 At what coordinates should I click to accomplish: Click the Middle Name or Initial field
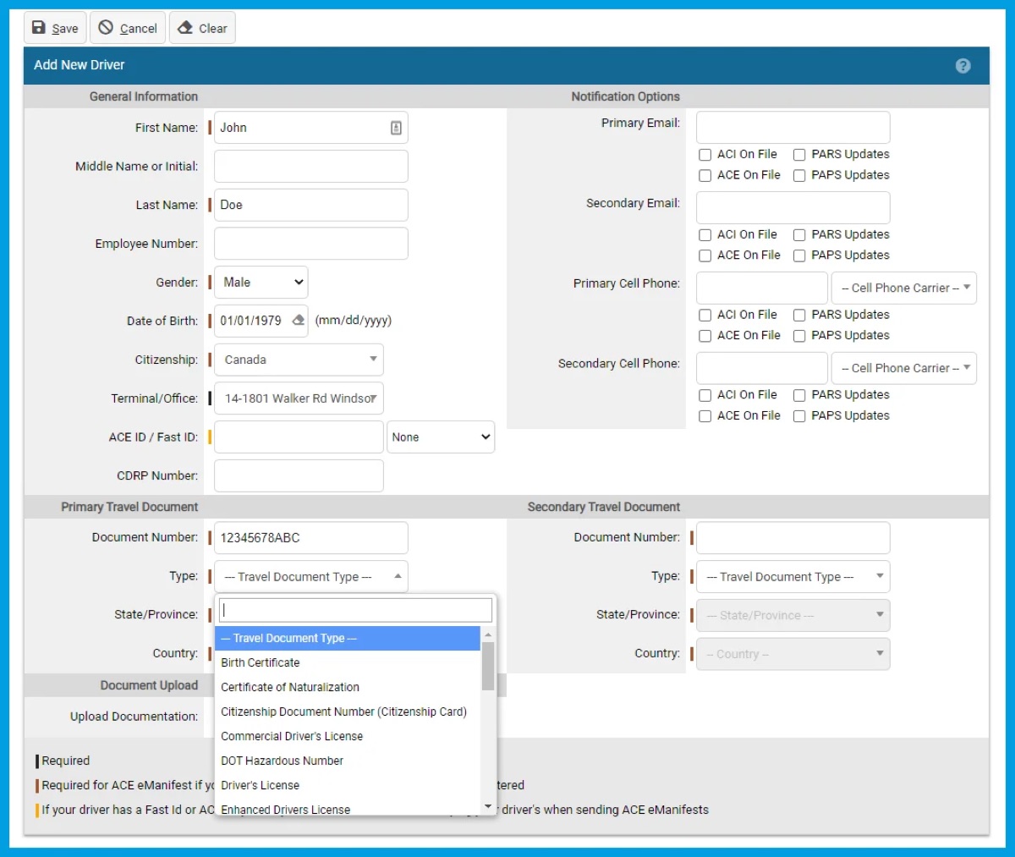[x=311, y=167]
